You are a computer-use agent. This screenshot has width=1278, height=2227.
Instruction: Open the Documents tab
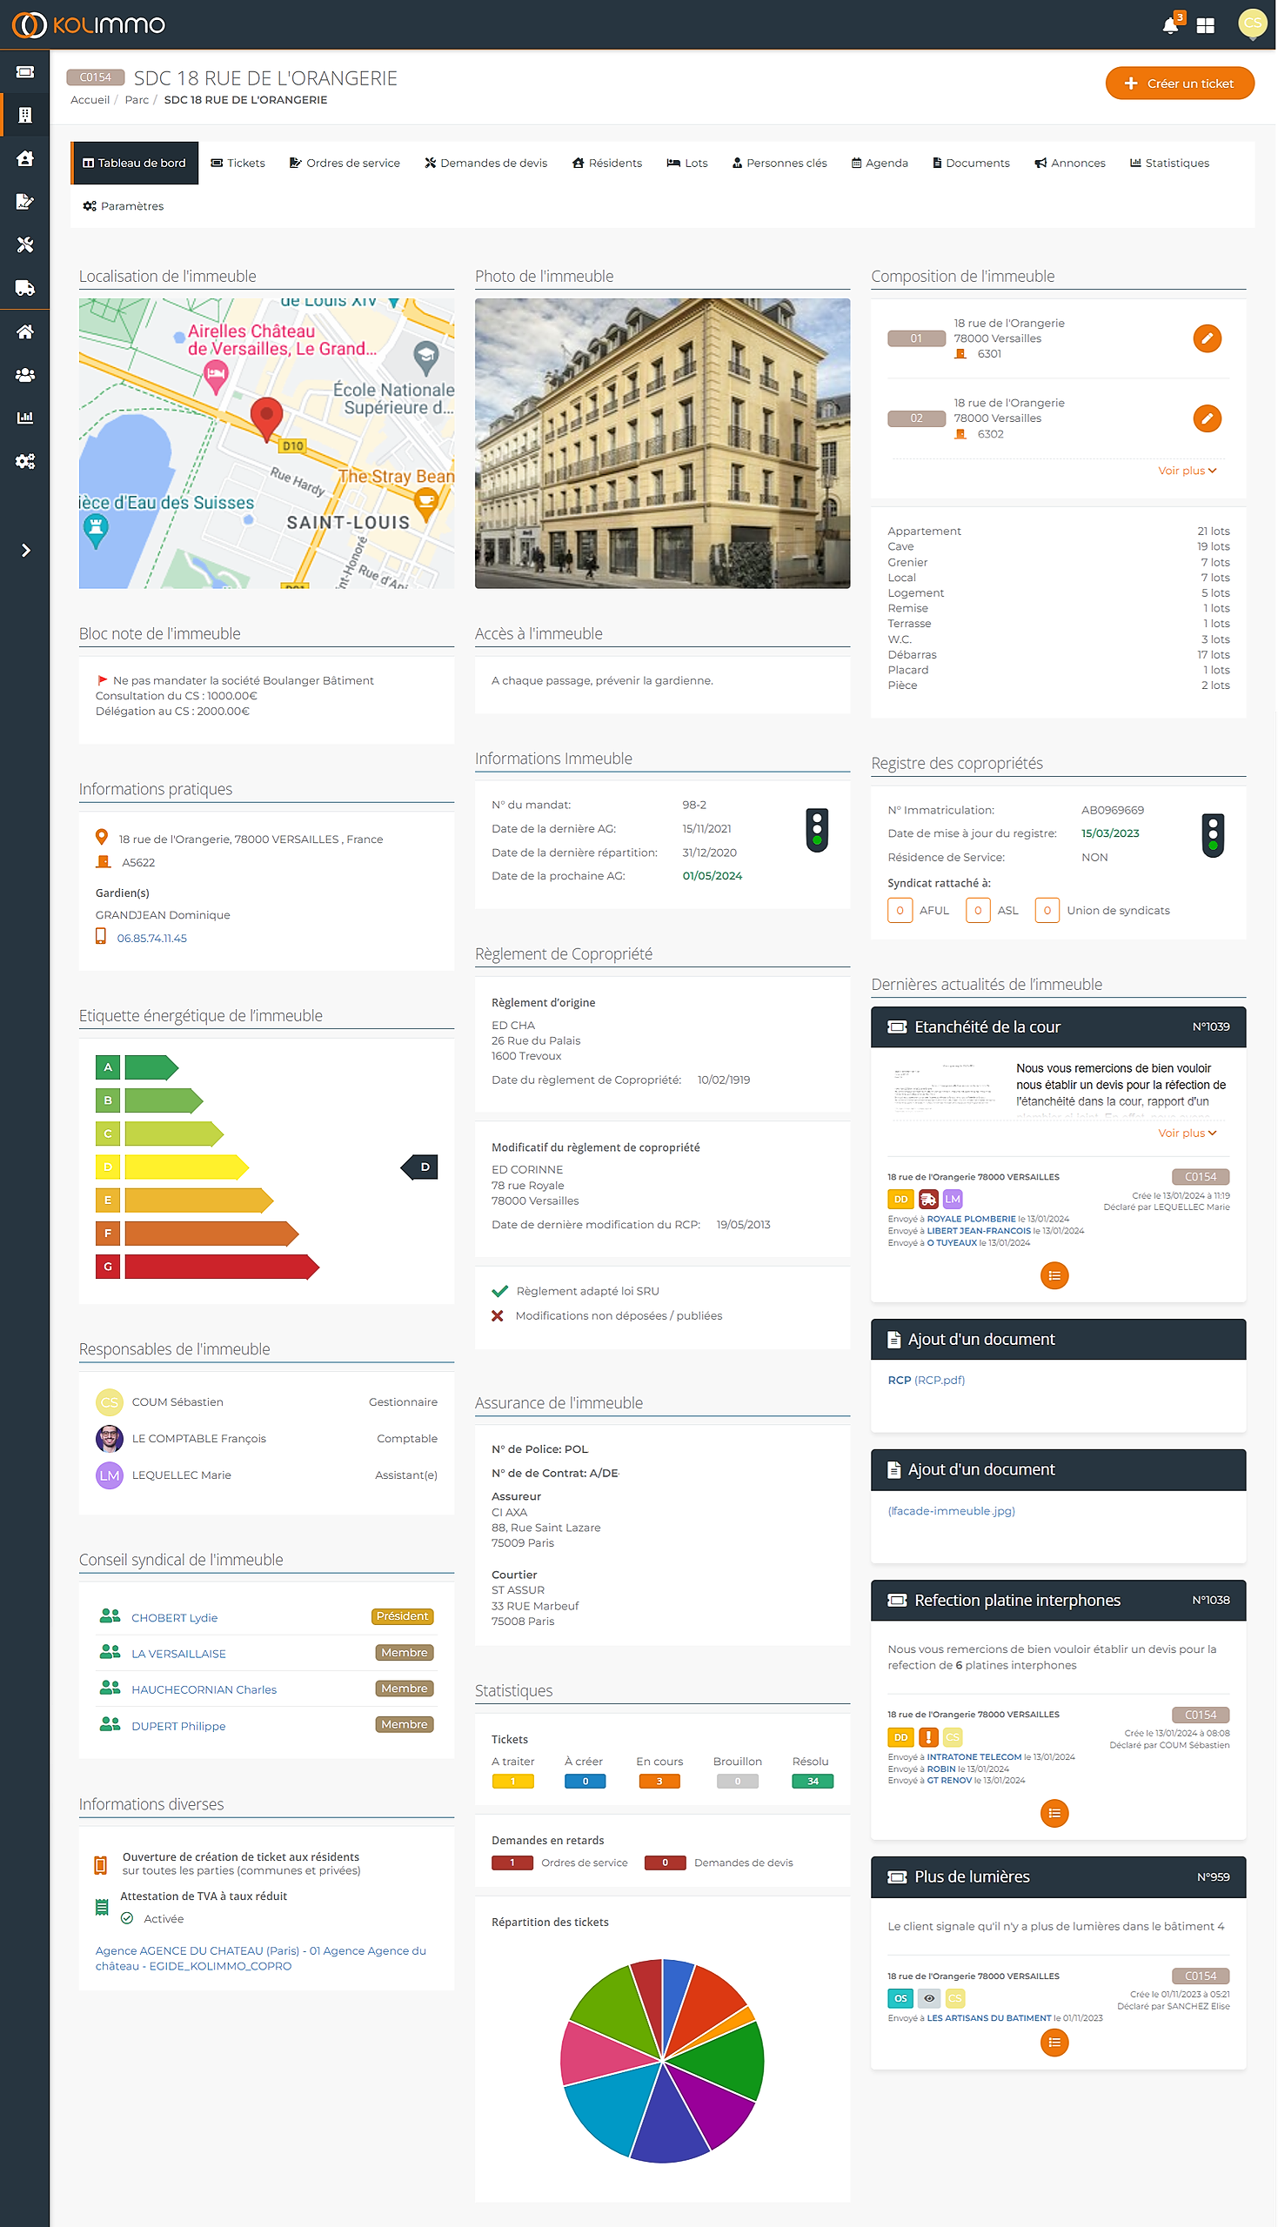coord(971,164)
